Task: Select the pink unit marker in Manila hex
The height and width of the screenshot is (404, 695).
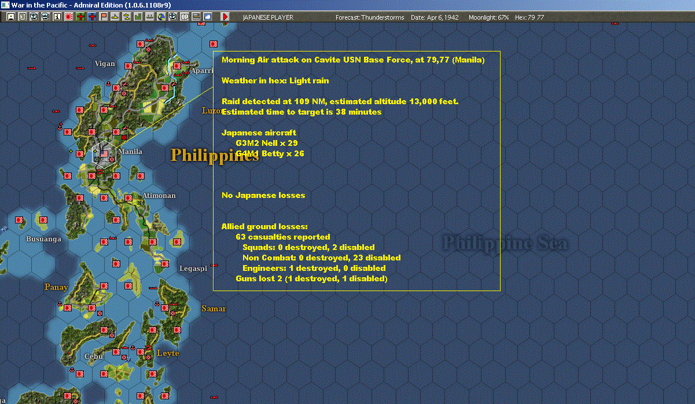Action: [x=112, y=160]
